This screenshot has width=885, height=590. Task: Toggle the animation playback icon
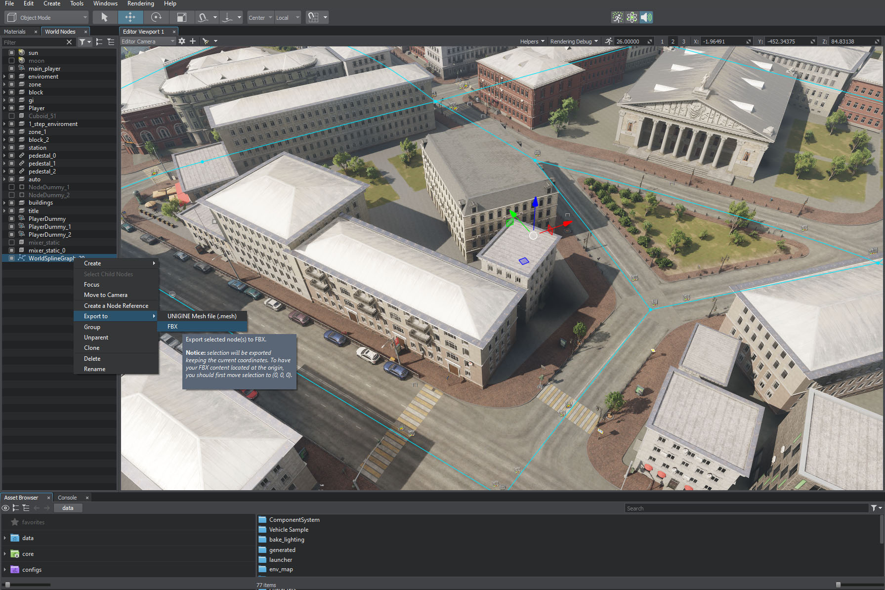coord(617,17)
